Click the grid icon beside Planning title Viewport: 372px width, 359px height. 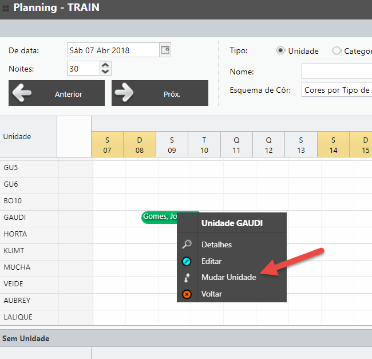coord(6,9)
